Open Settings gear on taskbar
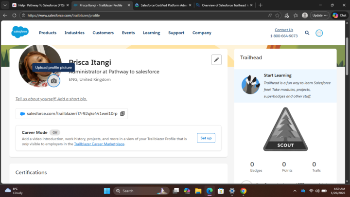This screenshot has height=197, width=350. point(232,191)
